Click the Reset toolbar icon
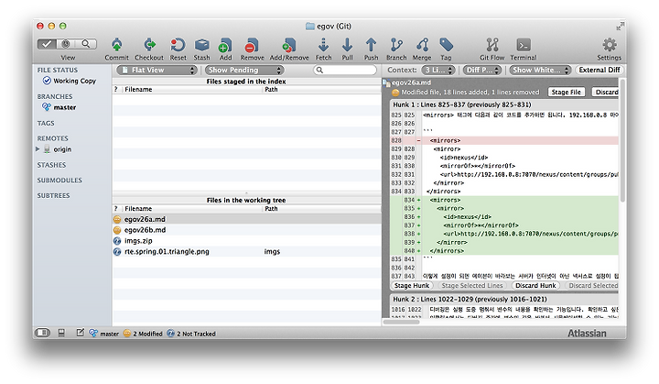This screenshot has height=384, width=659. (178, 45)
